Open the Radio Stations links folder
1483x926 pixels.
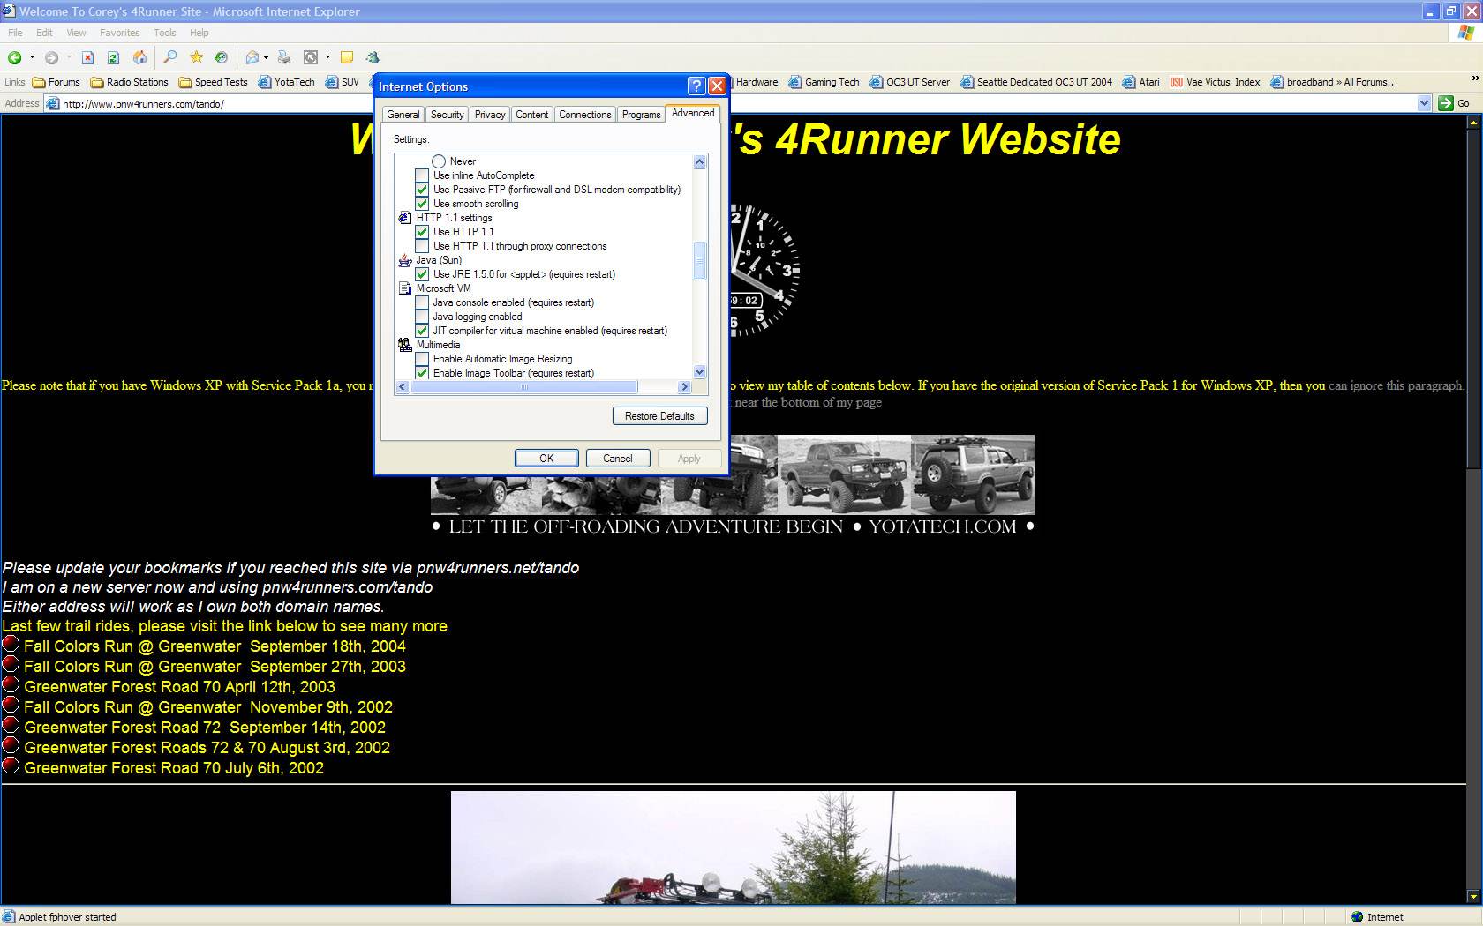(129, 82)
